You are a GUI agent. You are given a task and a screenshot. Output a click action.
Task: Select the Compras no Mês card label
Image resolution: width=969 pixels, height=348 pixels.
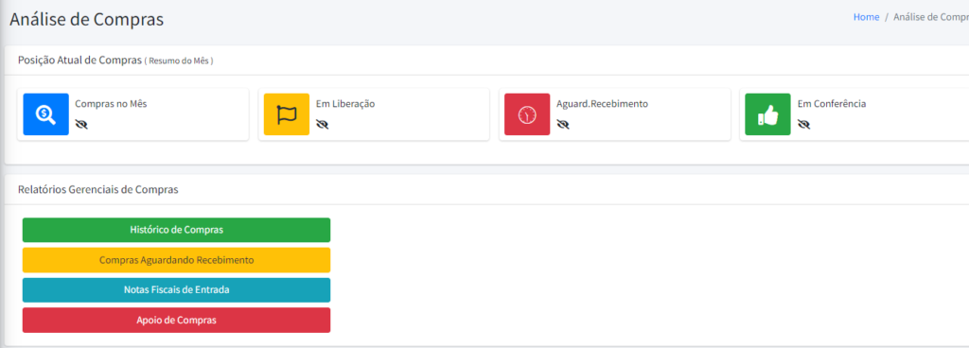(x=112, y=104)
